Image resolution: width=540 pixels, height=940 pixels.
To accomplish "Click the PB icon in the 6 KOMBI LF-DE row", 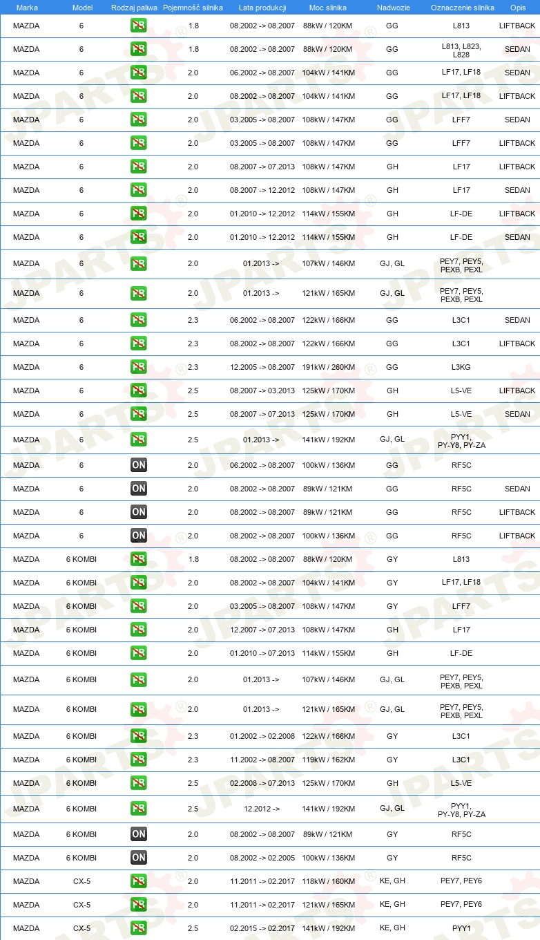I will click(139, 653).
